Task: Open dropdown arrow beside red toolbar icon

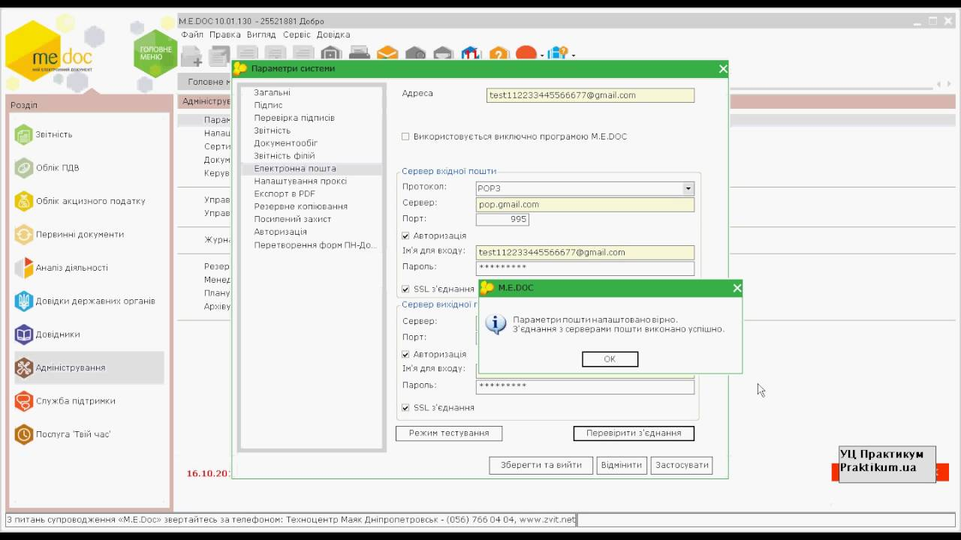Action: coord(542,55)
